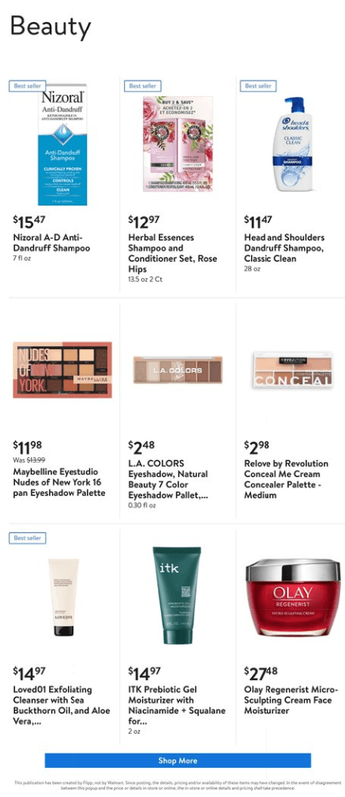Open the ITK Prebiotic Gel Moisturizer title link
This screenshot has width=345, height=797.
coord(177,705)
